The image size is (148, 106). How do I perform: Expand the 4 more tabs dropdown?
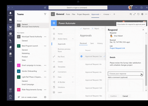point(107,14)
